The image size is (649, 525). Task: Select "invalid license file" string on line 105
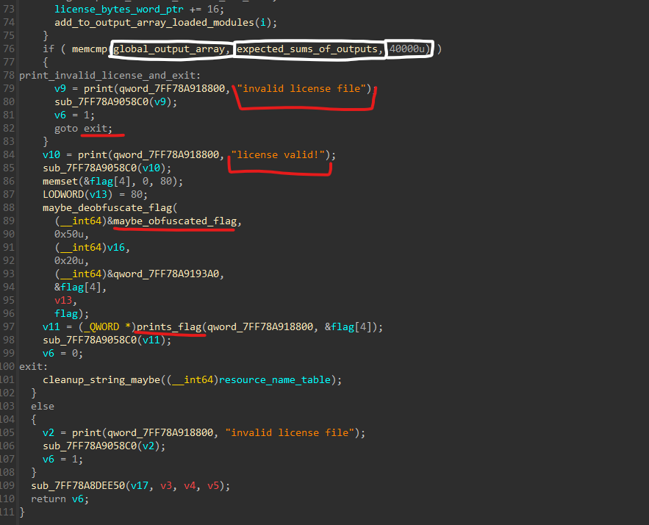[x=294, y=432]
